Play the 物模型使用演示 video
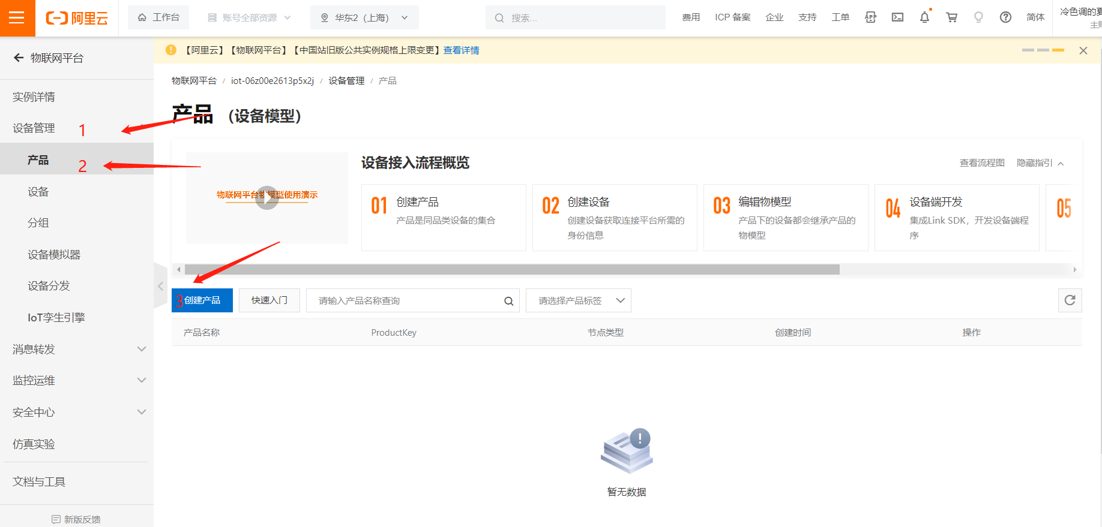The image size is (1102, 527). (267, 197)
